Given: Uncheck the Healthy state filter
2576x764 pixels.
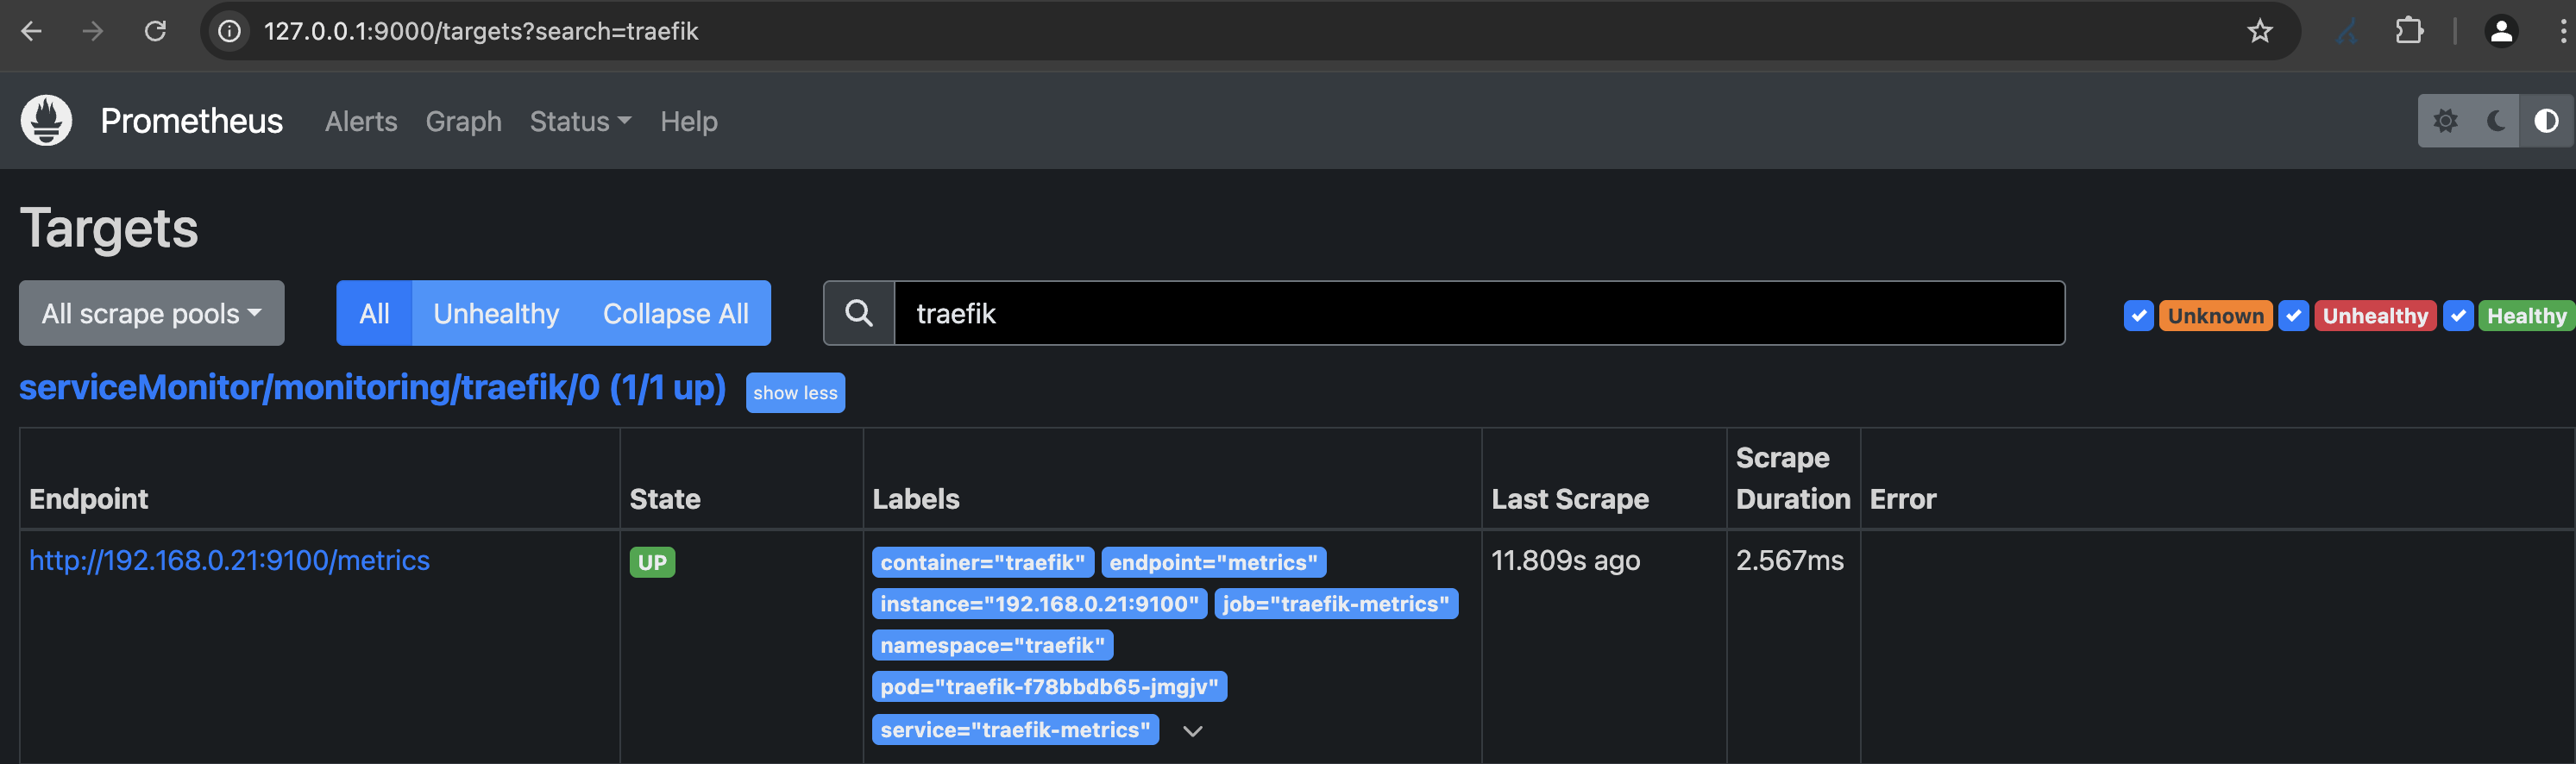Looking at the screenshot, I should click(x=2458, y=316).
